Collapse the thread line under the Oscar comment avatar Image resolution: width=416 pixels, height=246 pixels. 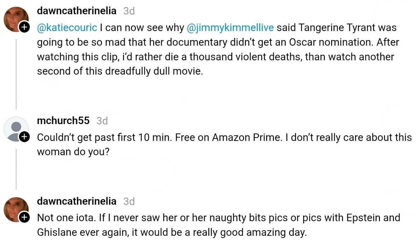16,72
